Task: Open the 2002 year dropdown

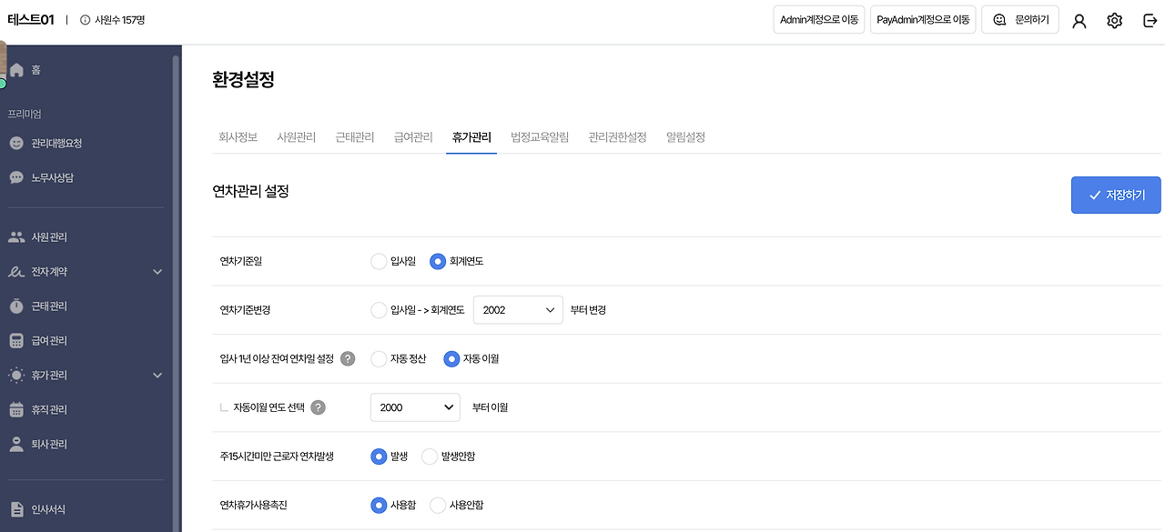Action: [x=518, y=310]
